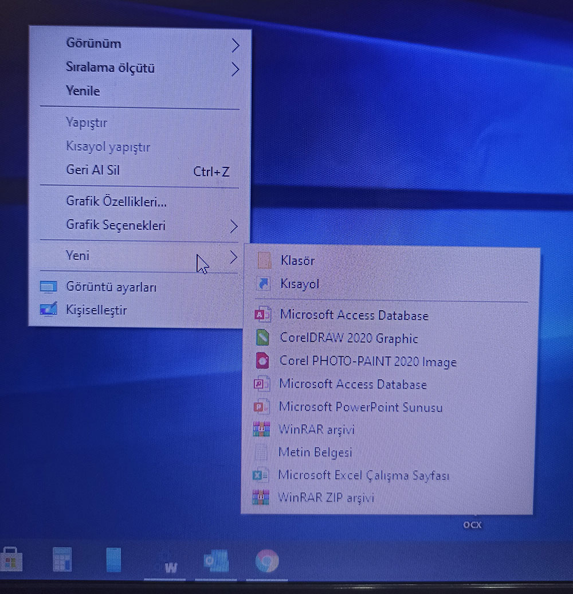The height and width of the screenshot is (594, 573).
Task: Expand the Grafik Seçenekleri submenu arrow
Action: tap(234, 226)
